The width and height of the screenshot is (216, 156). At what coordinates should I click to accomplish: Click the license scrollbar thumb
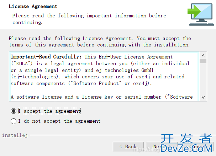(x=203, y=61)
